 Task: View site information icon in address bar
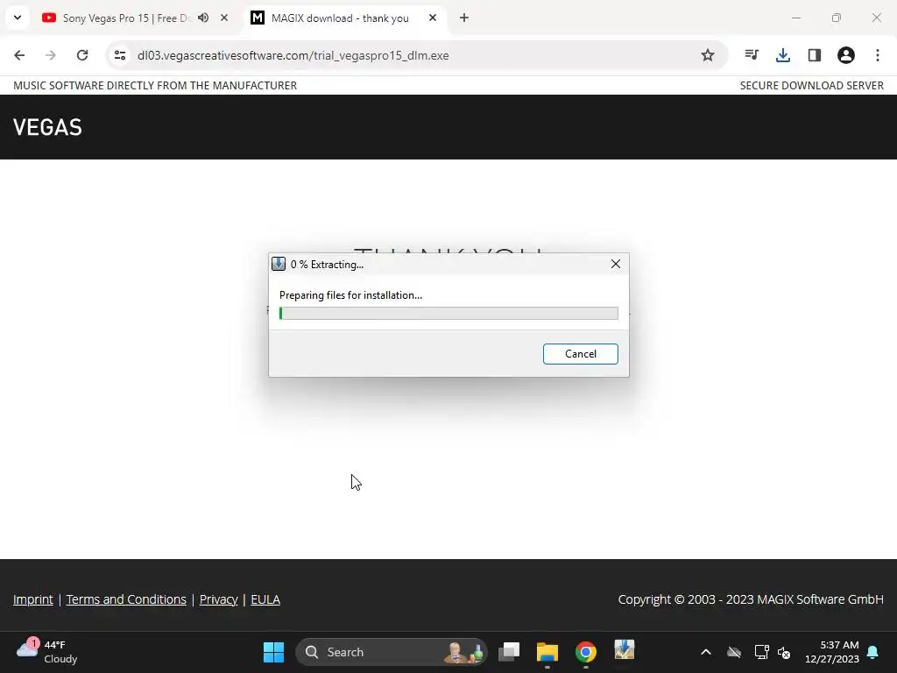coord(120,55)
